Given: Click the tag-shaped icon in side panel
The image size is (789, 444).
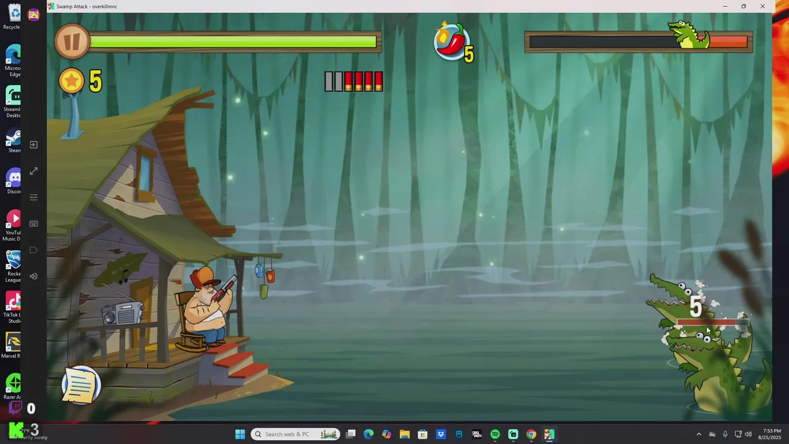Looking at the screenshot, I should [33, 250].
